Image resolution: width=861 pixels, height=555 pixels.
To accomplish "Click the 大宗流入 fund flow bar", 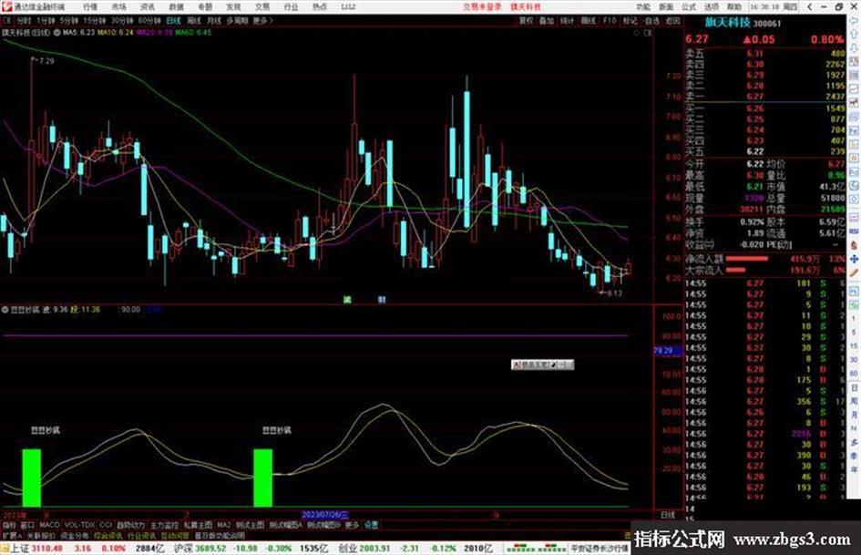I will coord(736,270).
